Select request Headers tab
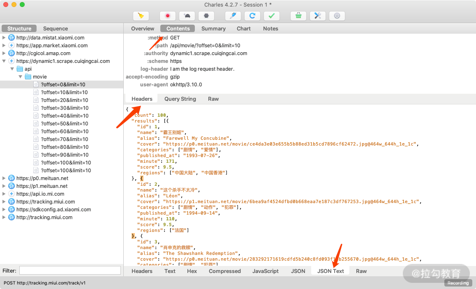 click(142, 99)
